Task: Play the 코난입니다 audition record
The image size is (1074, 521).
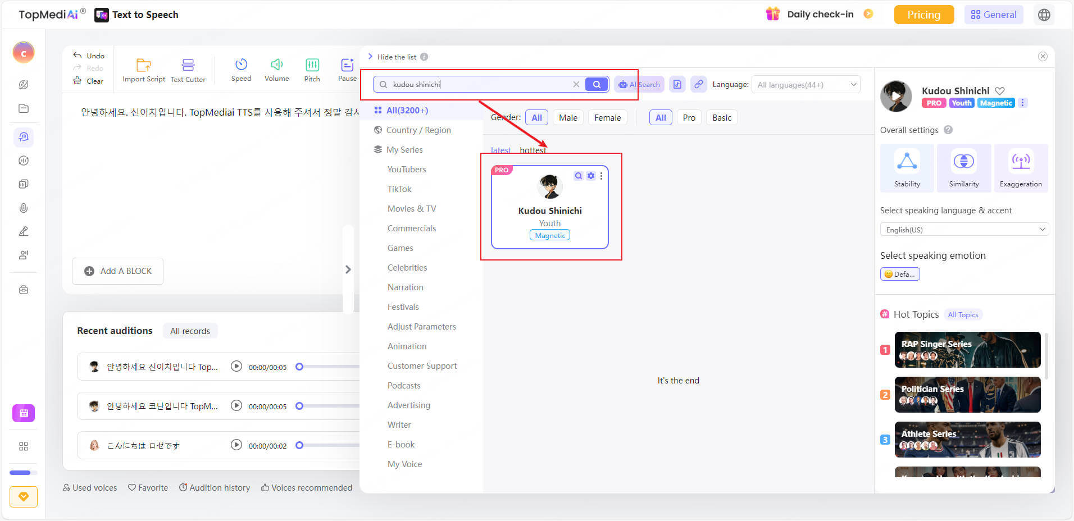Action: pos(236,405)
